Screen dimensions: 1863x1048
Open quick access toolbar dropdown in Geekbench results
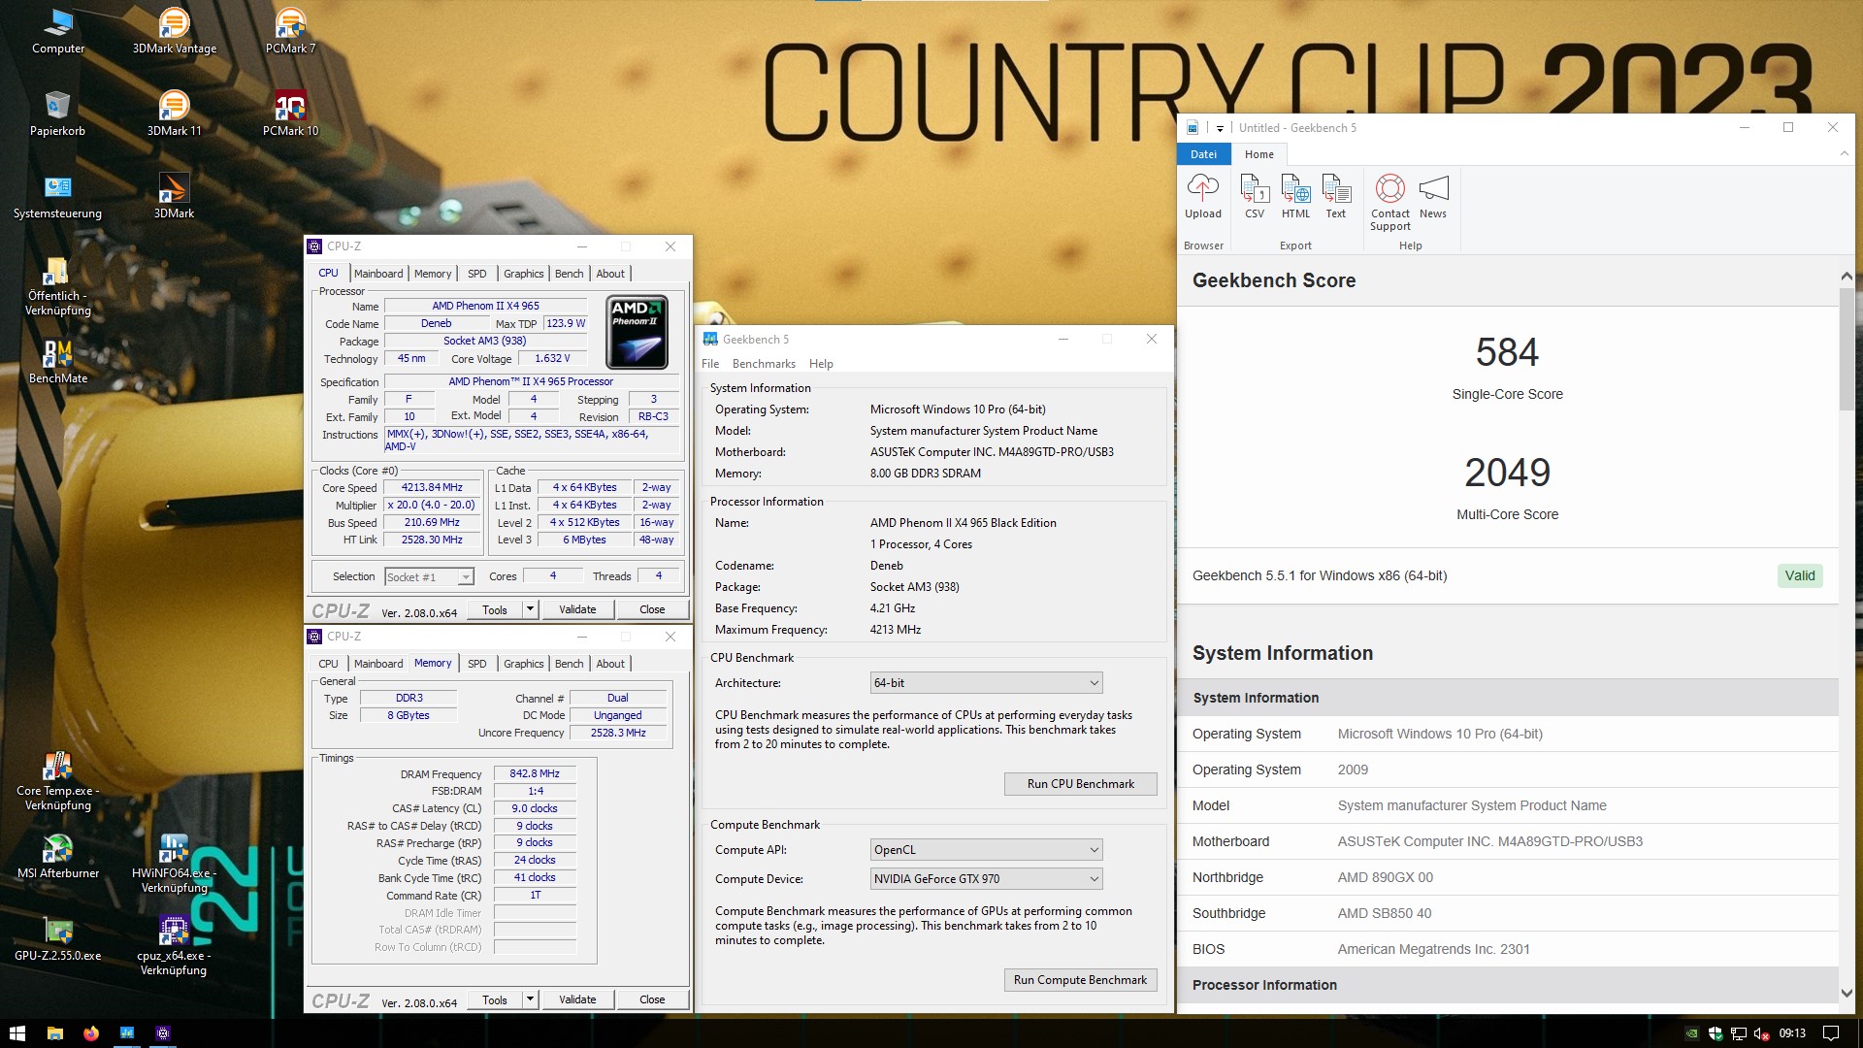point(1220,128)
